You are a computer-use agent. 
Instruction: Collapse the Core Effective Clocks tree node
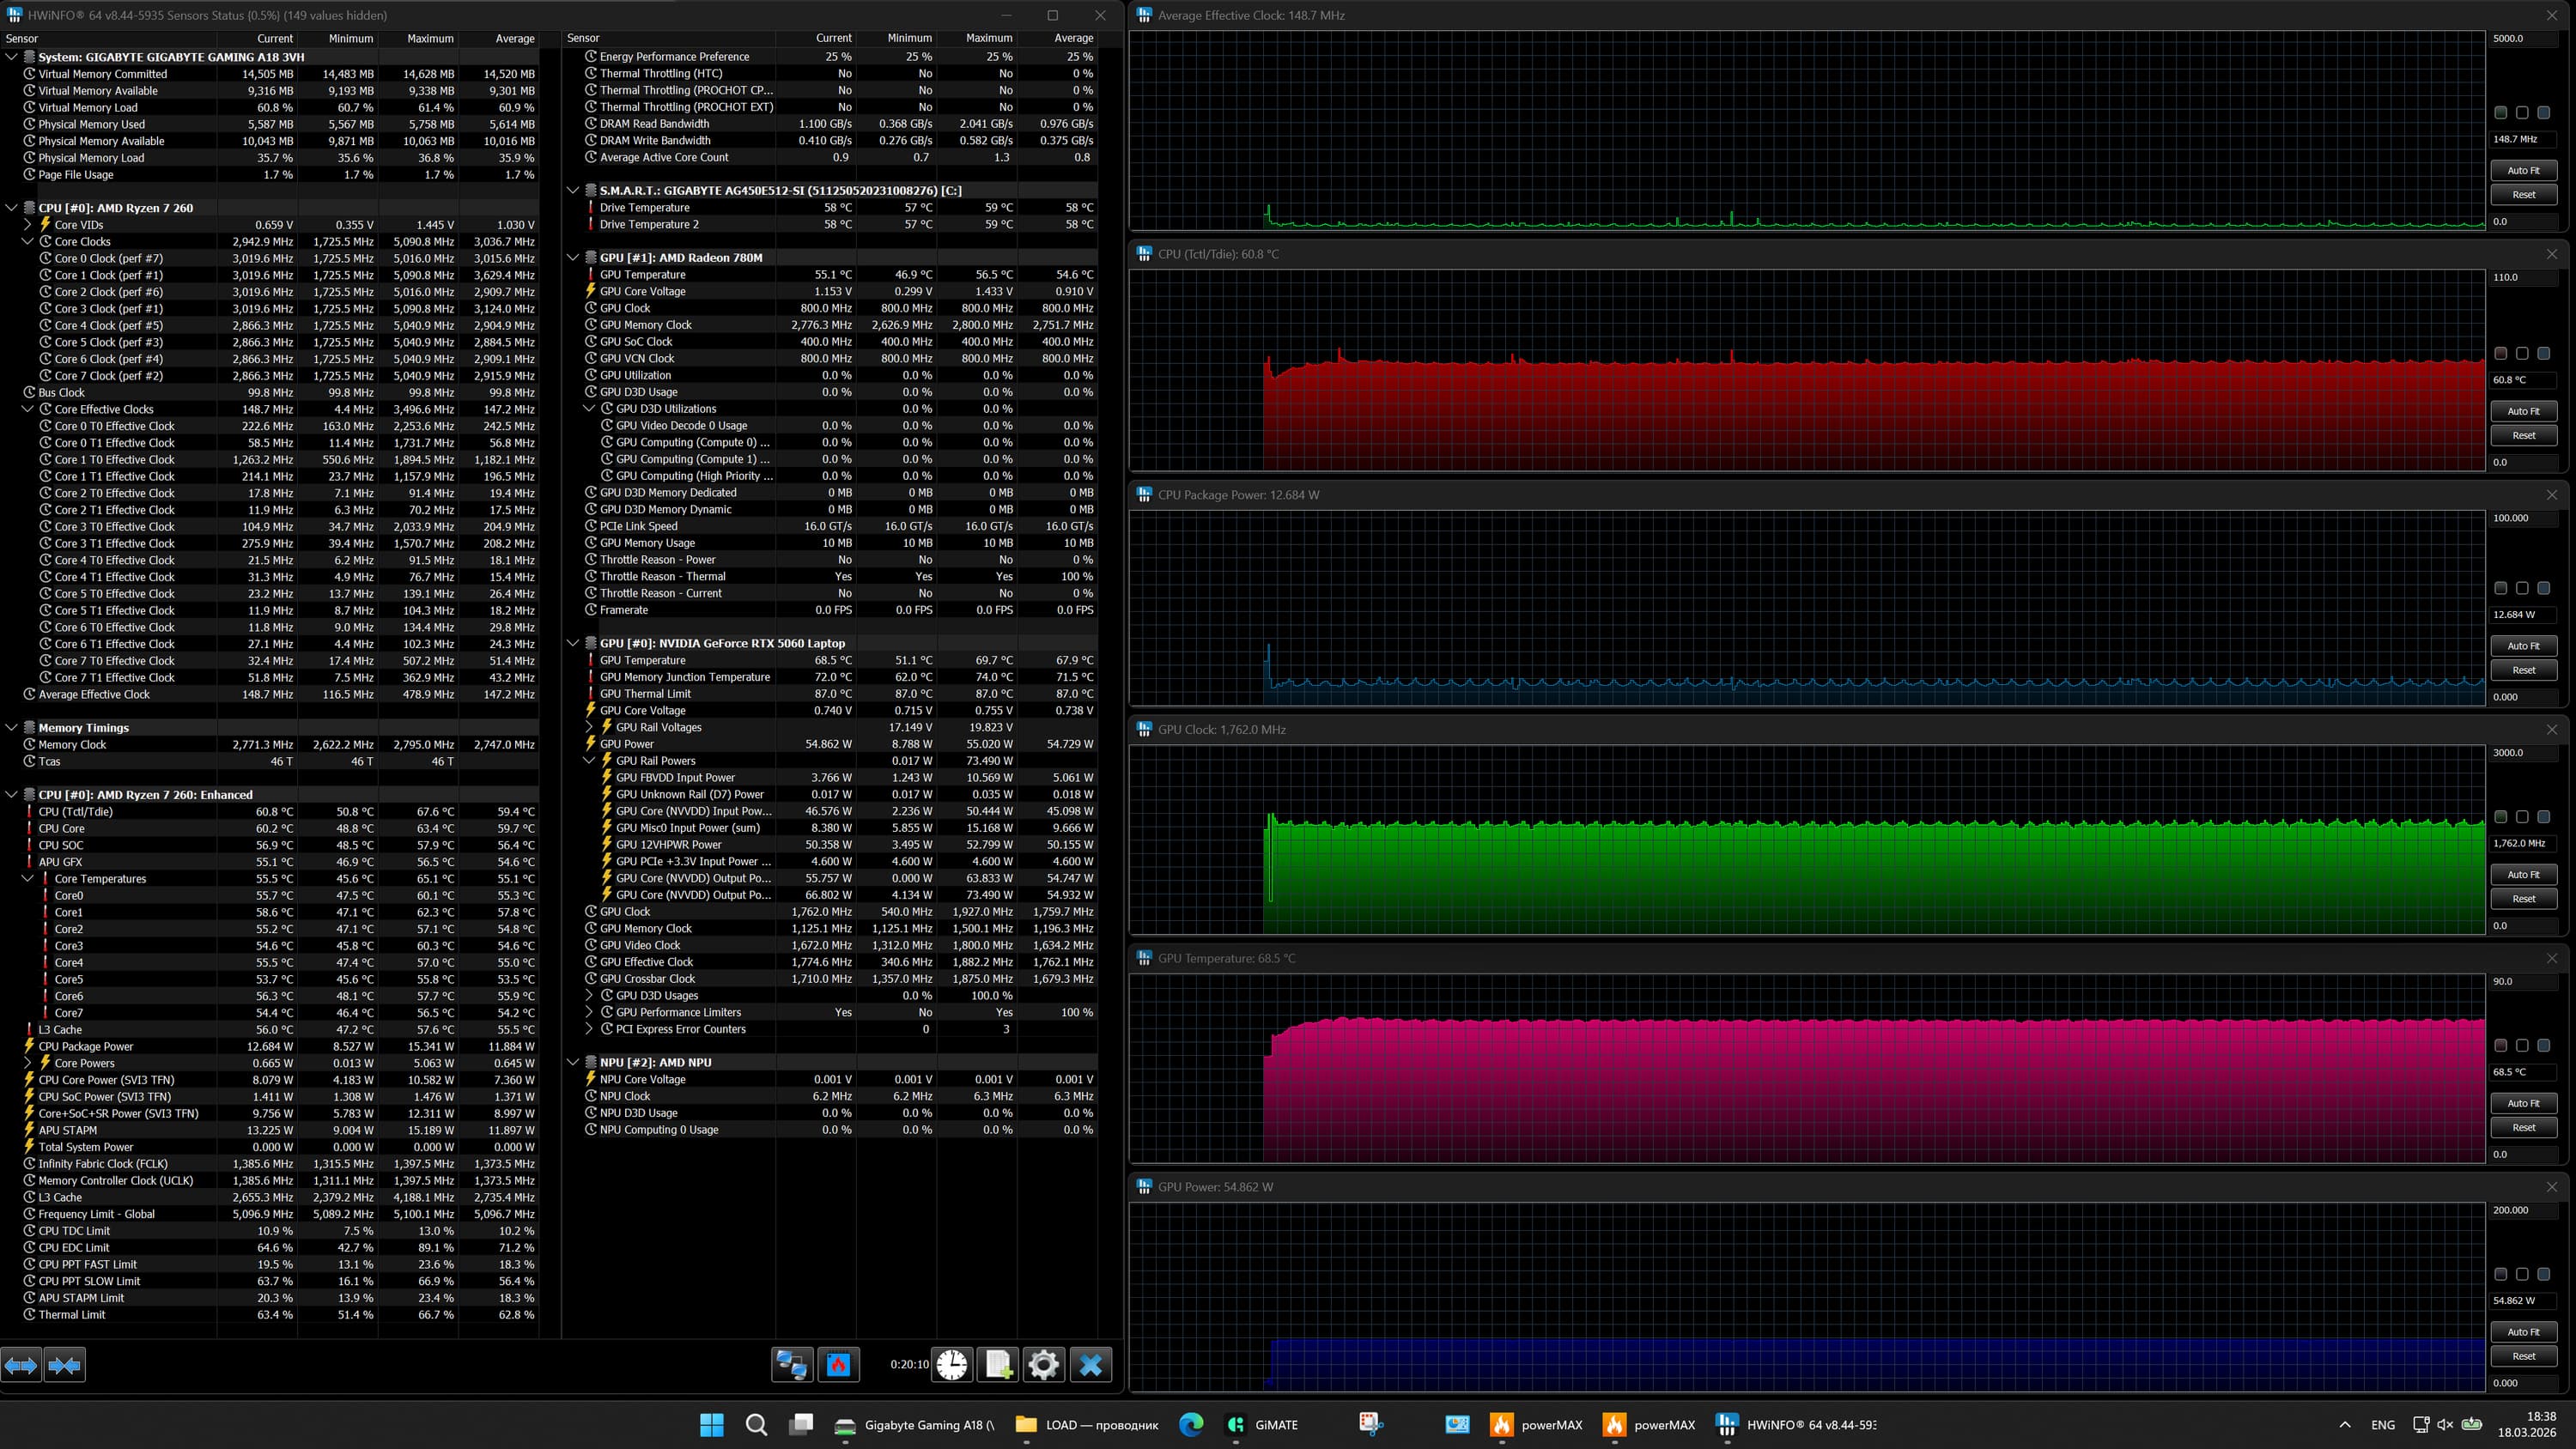[28, 409]
